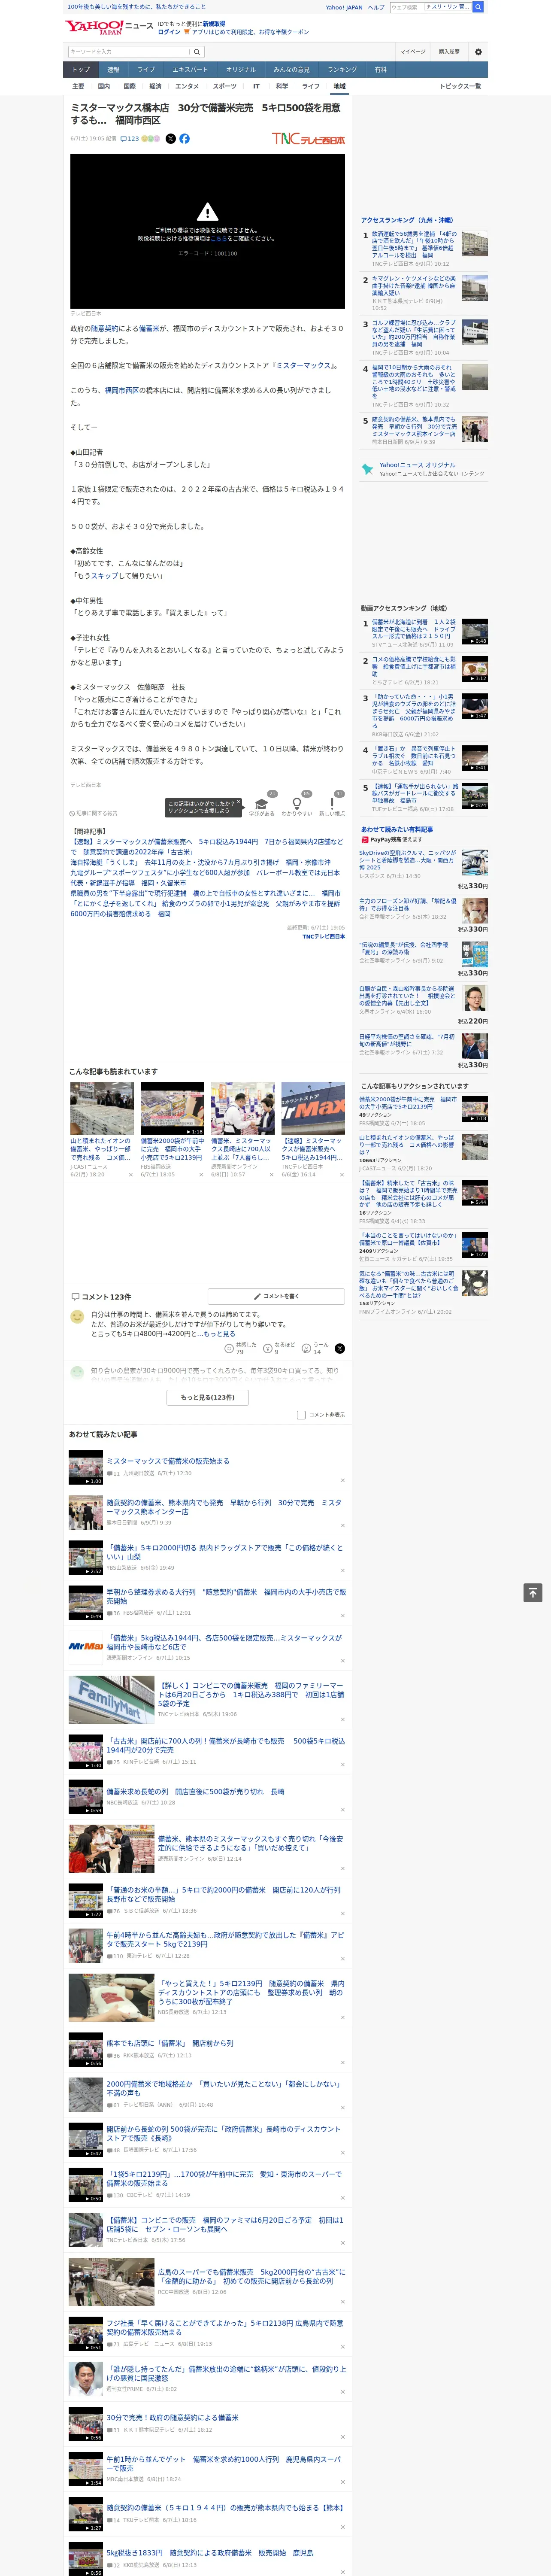
Task: Open 購入履歴
Action: coord(449,52)
